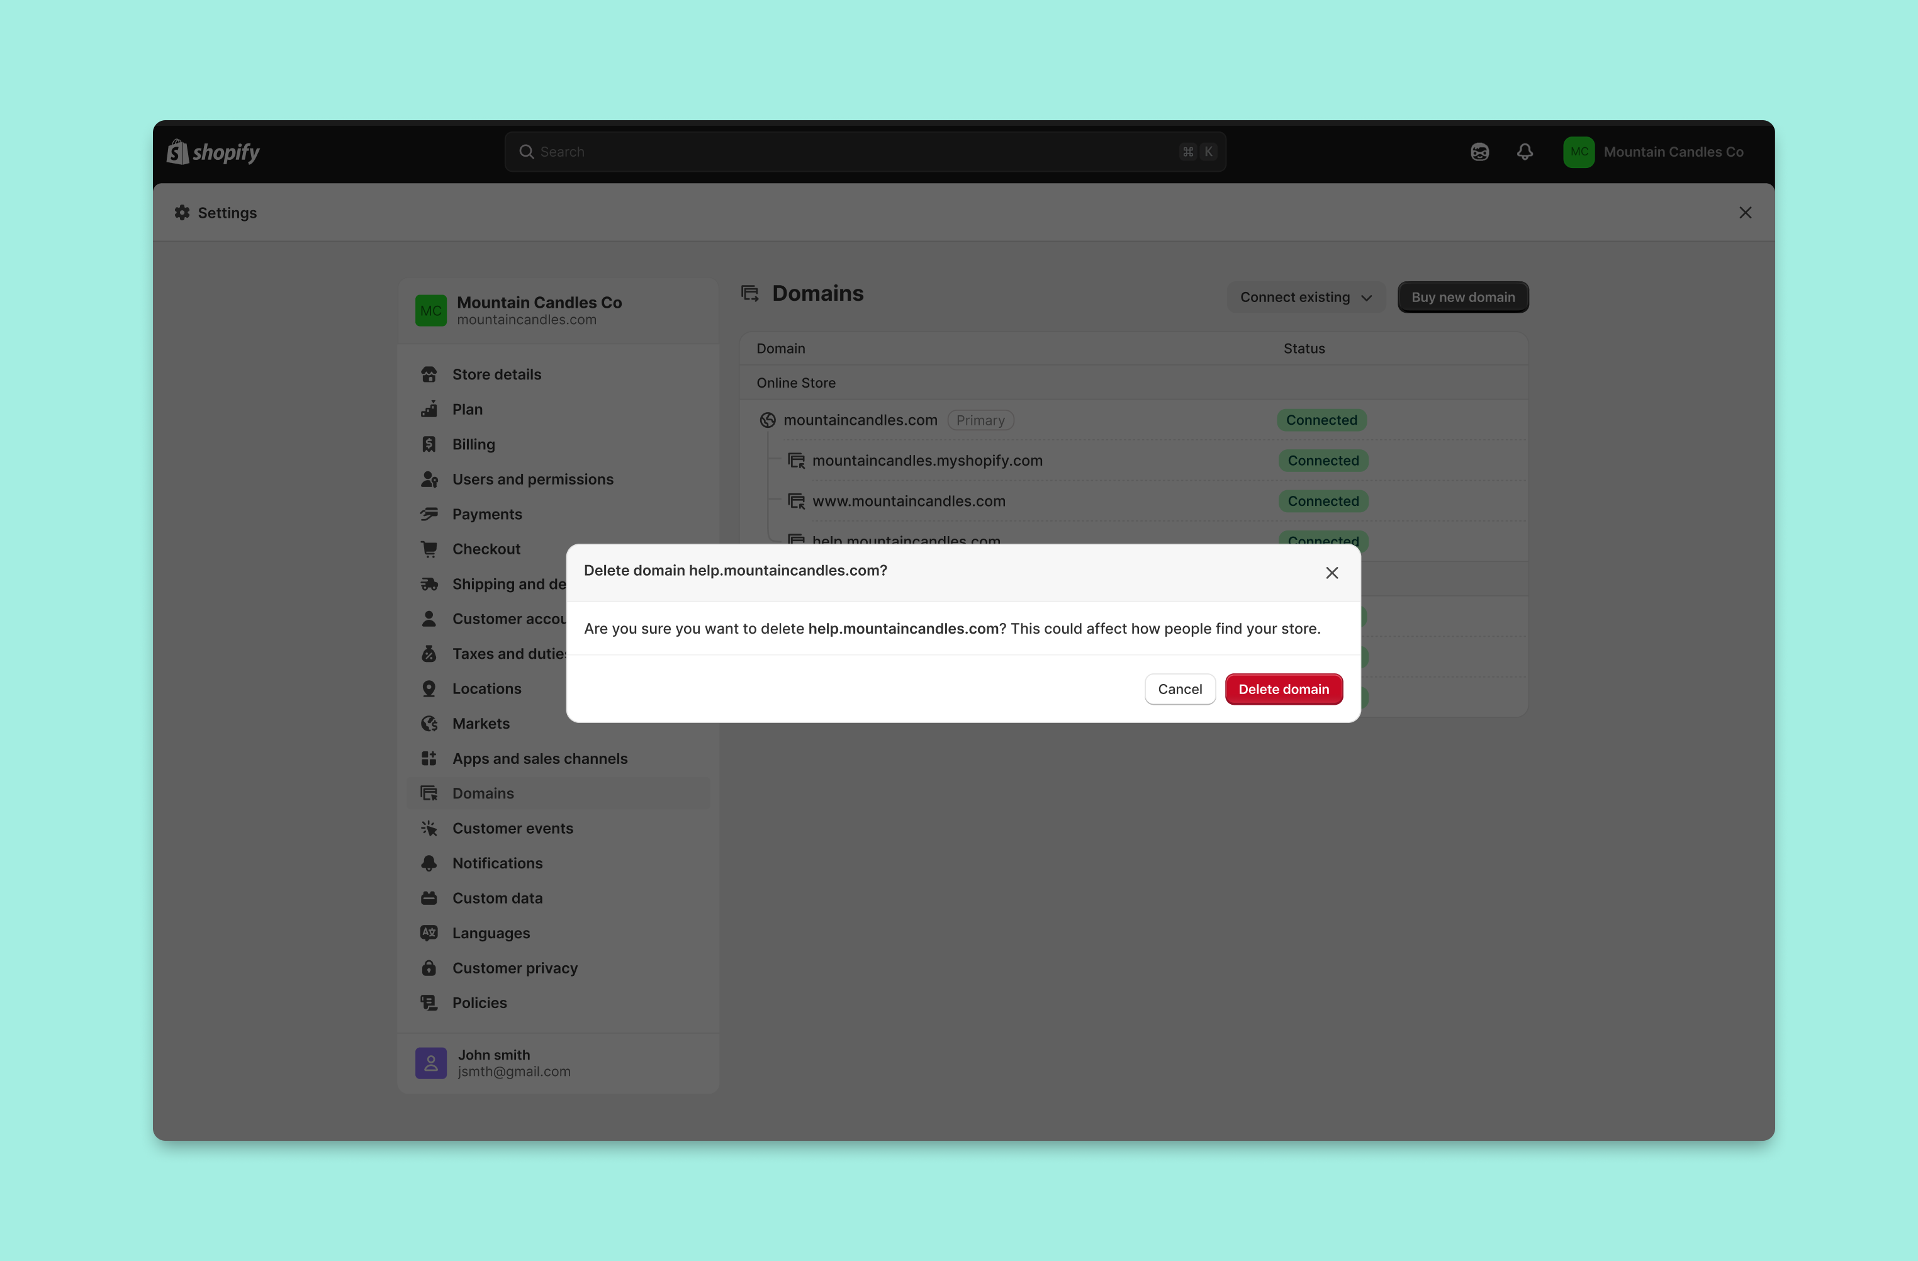Click the search magnifier icon

(x=526, y=152)
